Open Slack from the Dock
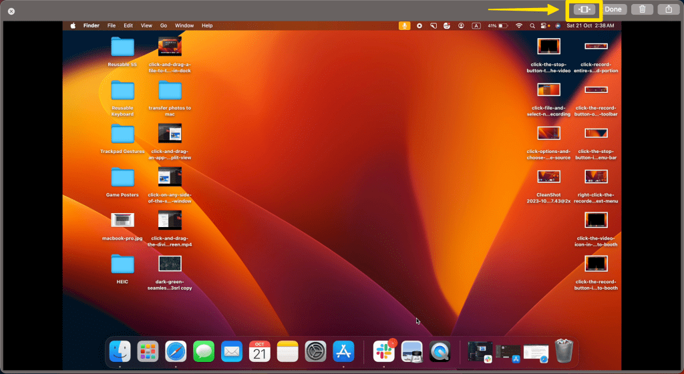This screenshot has height=374, width=684. click(384, 351)
